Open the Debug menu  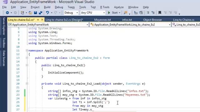(59, 7)
